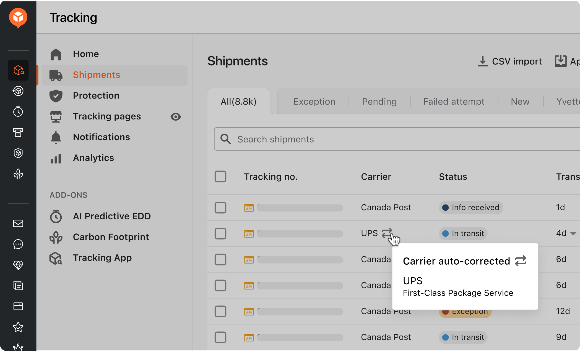Click the Carrier column header
Image resolution: width=580 pixels, height=351 pixels.
[376, 177]
